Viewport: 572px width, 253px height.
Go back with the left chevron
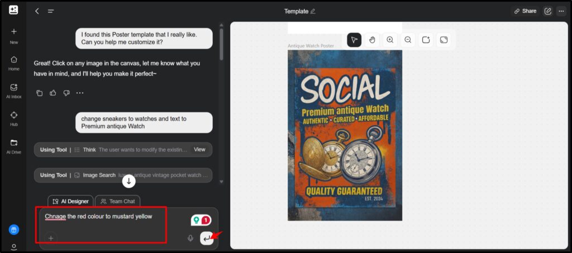(x=37, y=11)
